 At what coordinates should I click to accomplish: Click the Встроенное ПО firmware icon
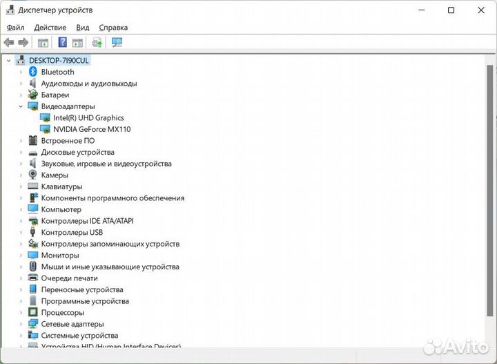pos(32,140)
